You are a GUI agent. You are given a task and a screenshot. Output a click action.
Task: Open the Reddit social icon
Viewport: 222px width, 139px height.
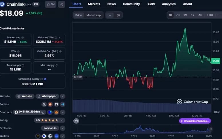click(50, 104)
